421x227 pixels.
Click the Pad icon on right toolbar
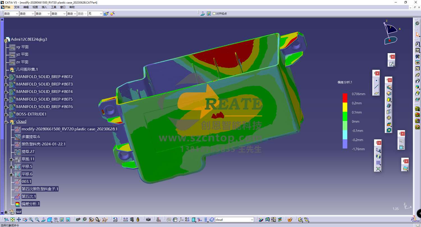(417, 44)
